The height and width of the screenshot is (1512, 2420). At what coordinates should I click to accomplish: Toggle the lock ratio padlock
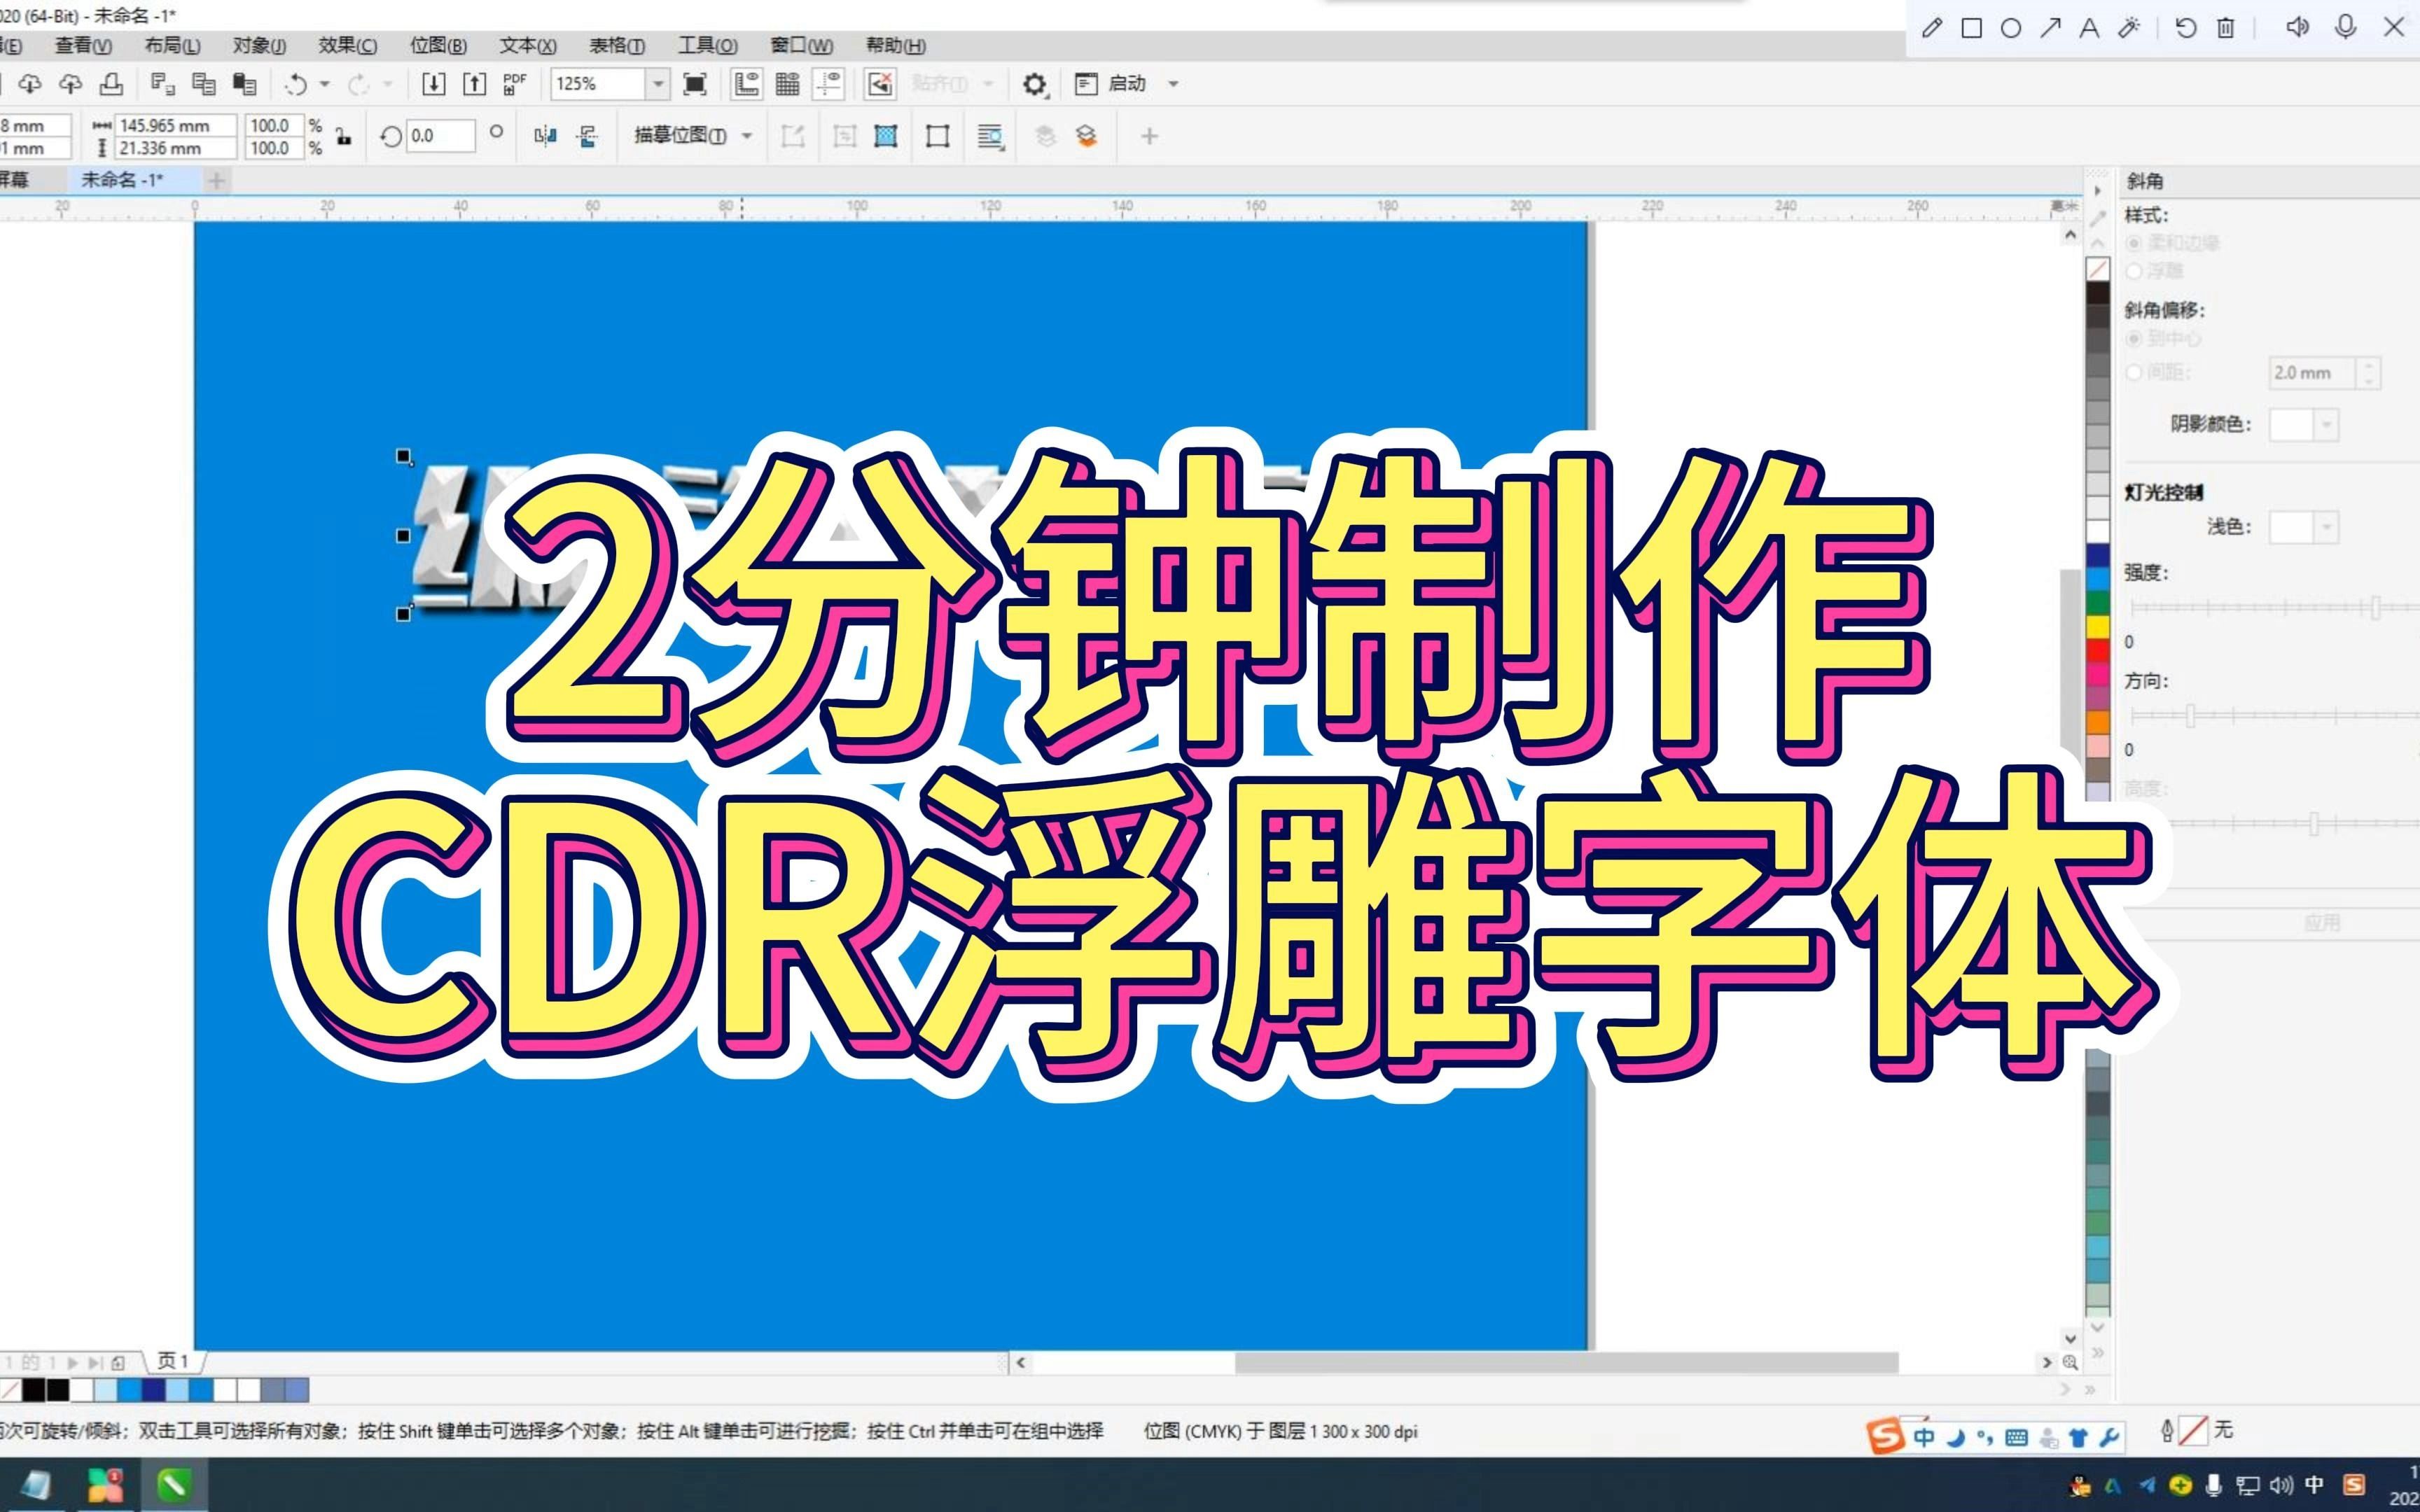coord(343,136)
